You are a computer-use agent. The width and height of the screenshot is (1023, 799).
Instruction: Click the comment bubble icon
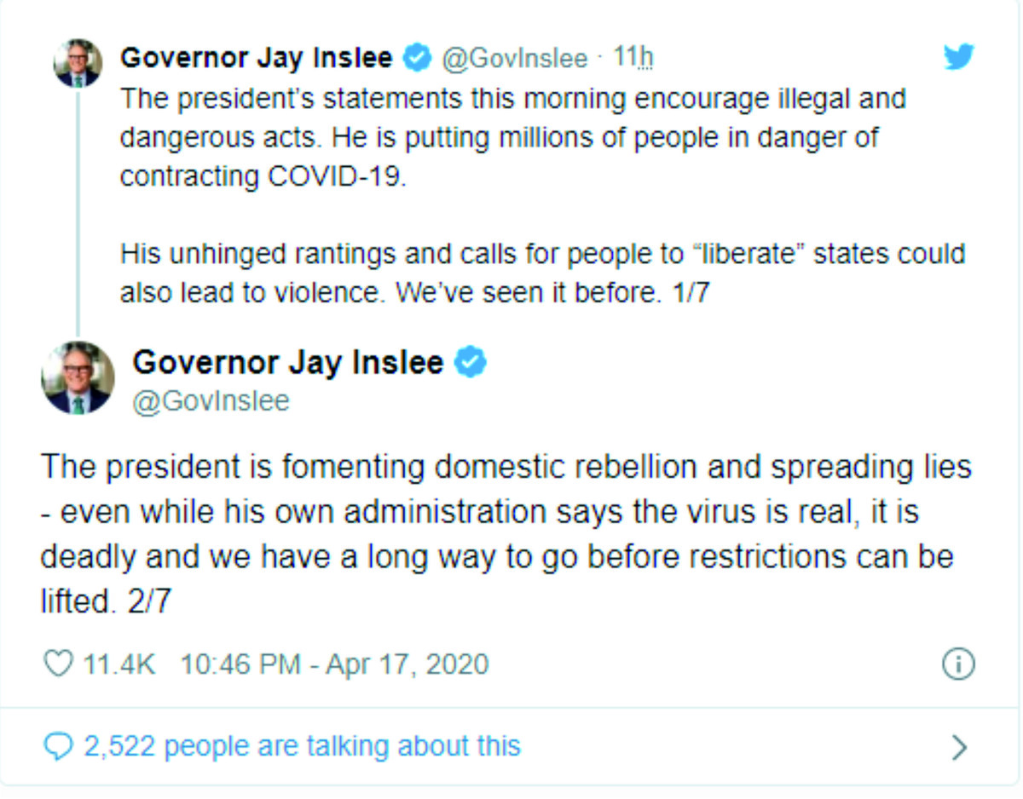[59, 745]
